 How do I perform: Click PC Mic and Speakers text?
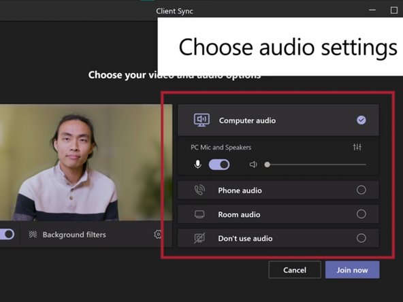[221, 148]
